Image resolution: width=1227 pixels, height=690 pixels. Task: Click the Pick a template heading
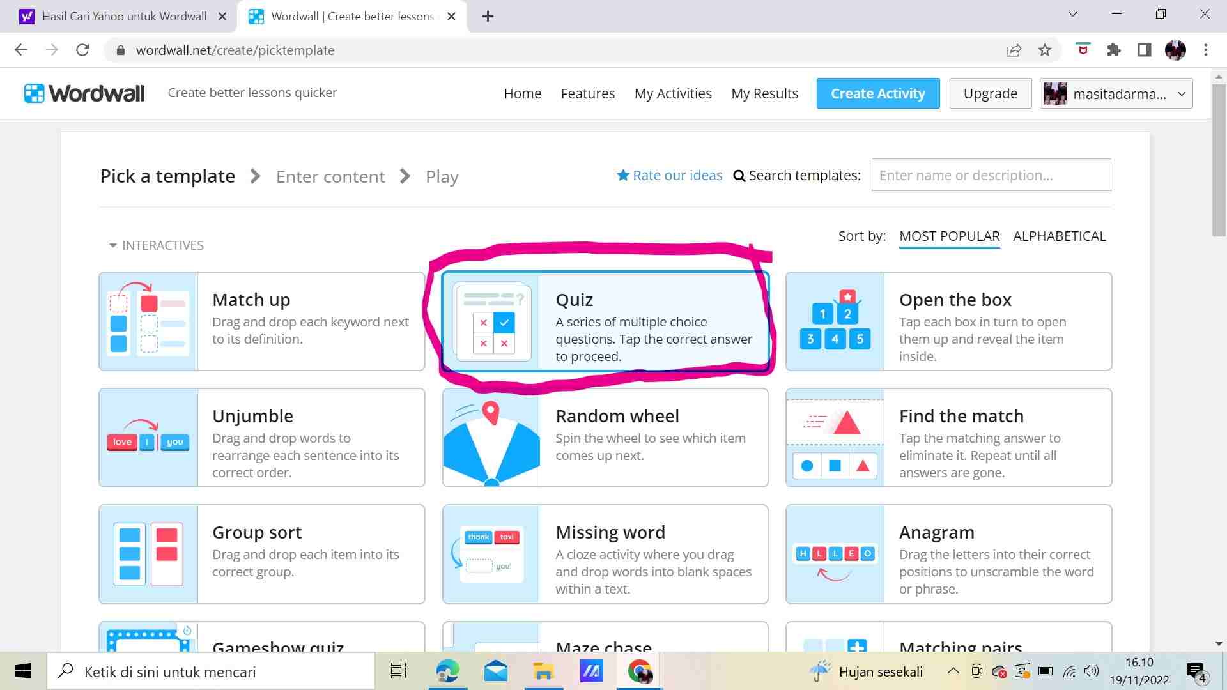[167, 176]
